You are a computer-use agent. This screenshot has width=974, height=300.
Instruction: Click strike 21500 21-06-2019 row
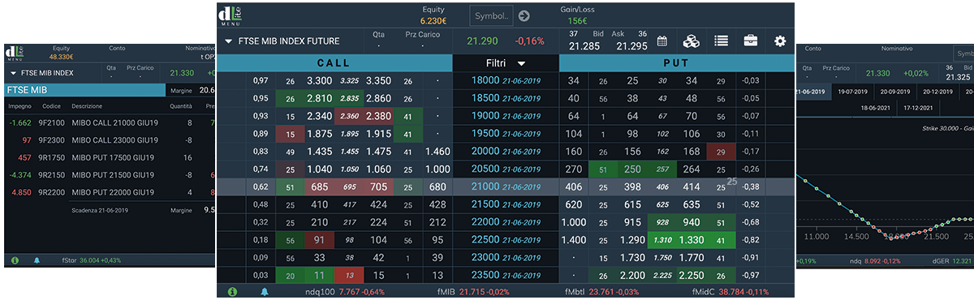click(x=506, y=204)
